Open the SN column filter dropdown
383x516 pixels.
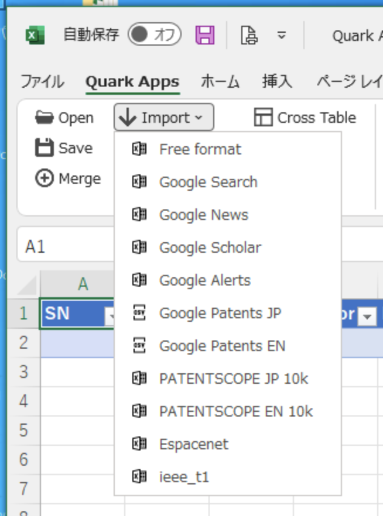coord(110,317)
